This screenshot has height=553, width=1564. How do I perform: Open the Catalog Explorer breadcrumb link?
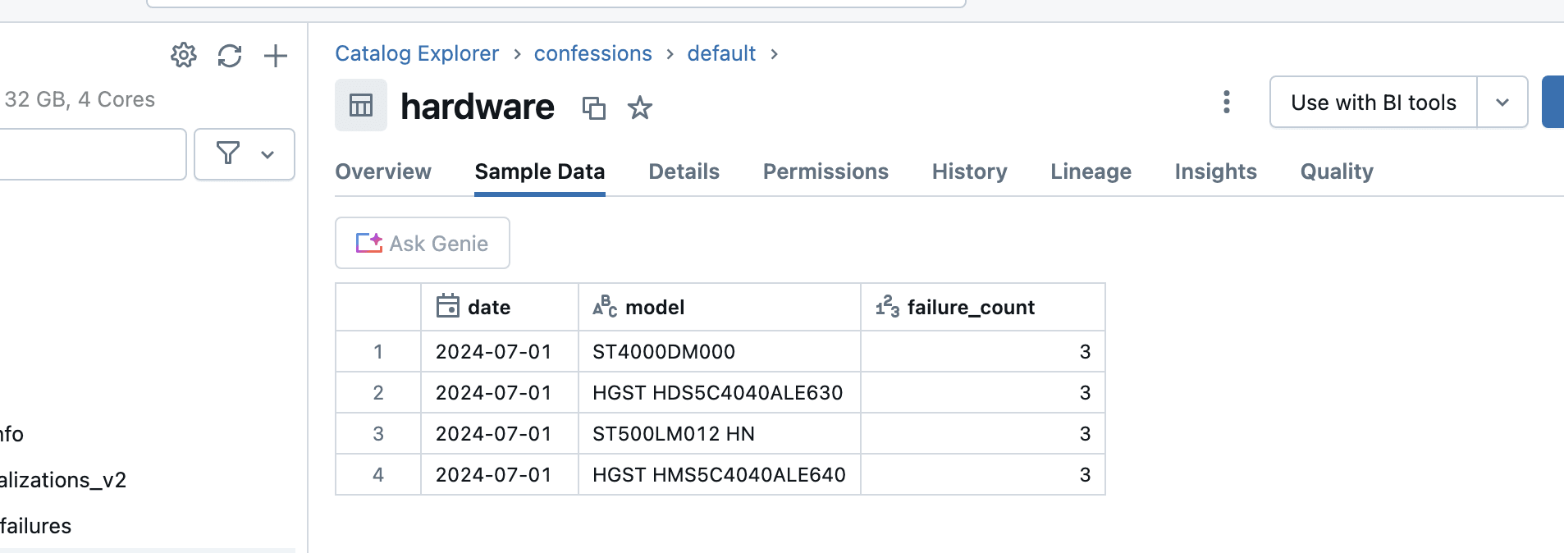point(417,53)
